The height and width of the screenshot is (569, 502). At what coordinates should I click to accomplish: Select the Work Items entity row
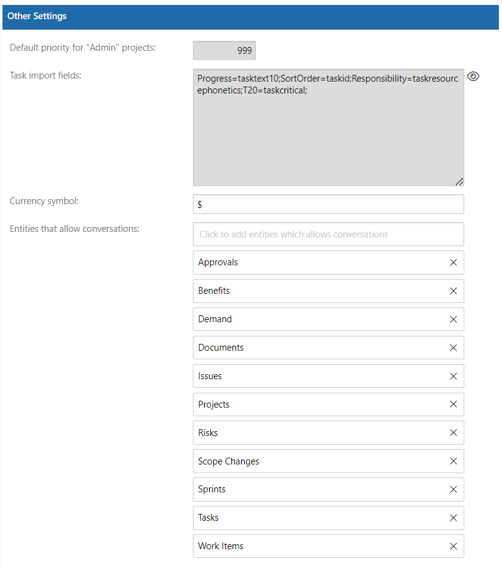pyautogui.click(x=328, y=546)
